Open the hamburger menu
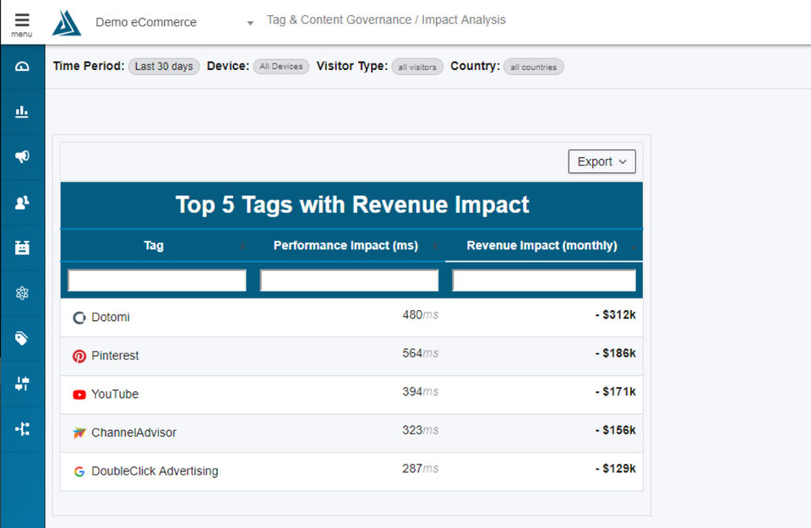This screenshot has height=528, width=811. (x=22, y=23)
